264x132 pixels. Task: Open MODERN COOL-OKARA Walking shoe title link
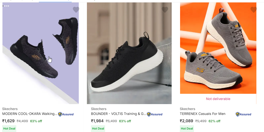(x=30, y=114)
